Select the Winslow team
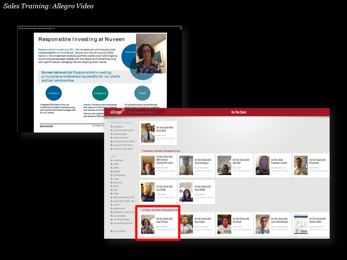 [x=118, y=183]
